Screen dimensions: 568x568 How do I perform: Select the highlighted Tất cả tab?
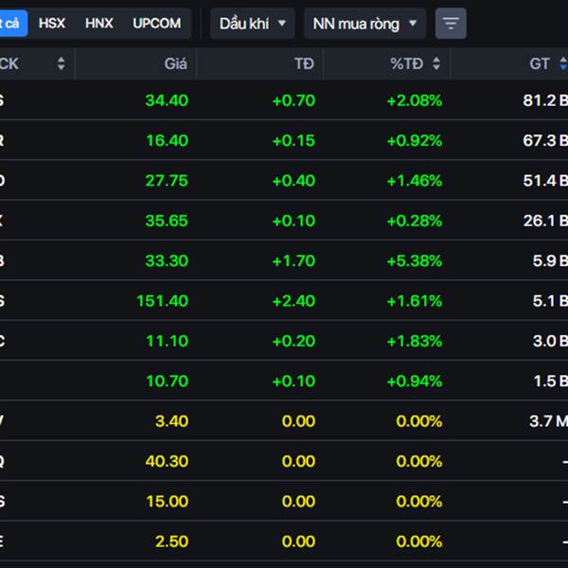(12, 23)
